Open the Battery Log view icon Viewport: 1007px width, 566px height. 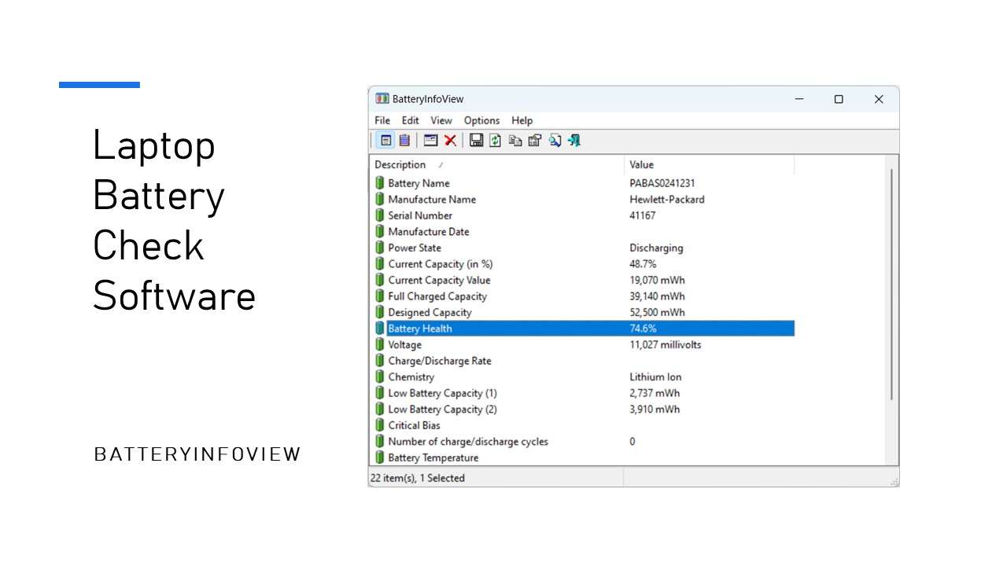click(404, 140)
